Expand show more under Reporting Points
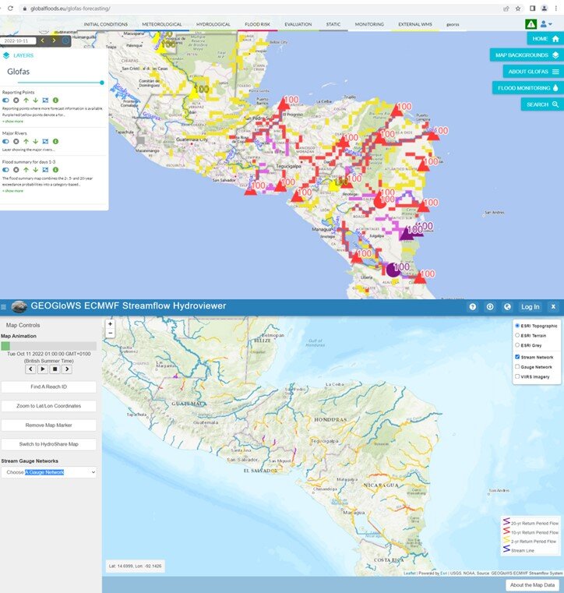Image resolution: width=564 pixels, height=593 pixels. [x=12, y=122]
